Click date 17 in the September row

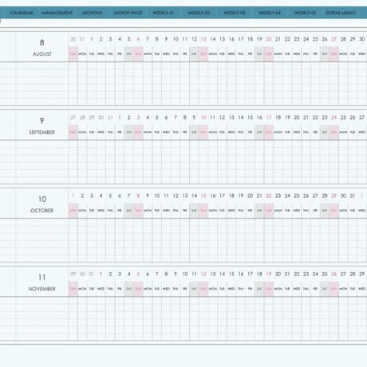pos(269,117)
